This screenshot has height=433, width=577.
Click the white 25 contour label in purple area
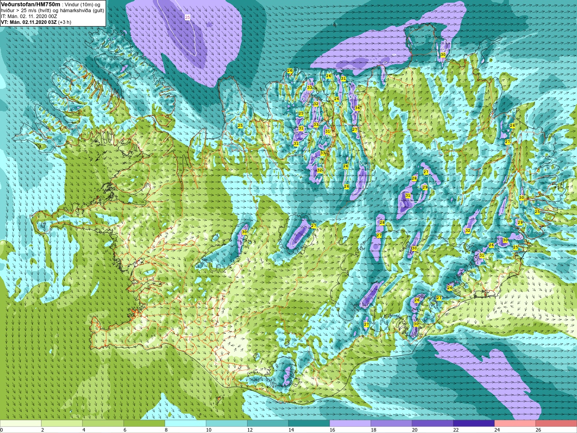click(188, 17)
